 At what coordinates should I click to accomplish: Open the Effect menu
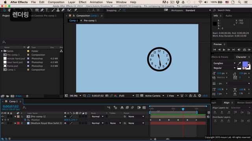tap(82, 2)
